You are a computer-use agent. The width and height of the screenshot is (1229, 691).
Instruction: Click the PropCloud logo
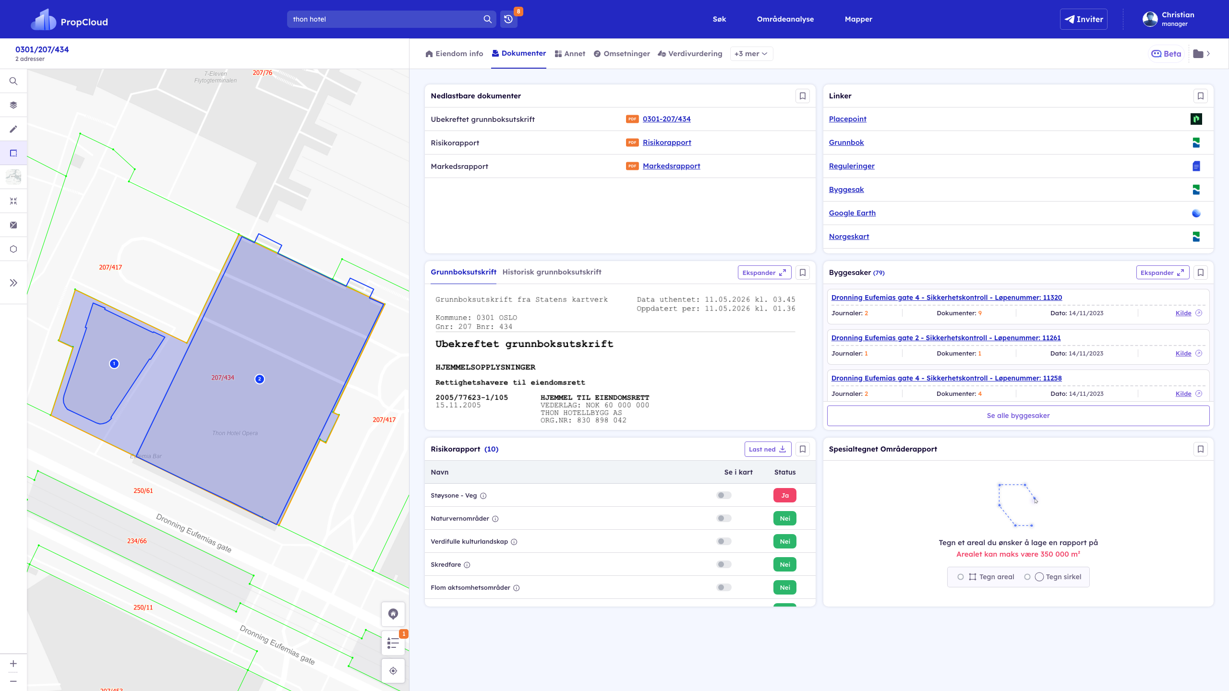(70, 20)
